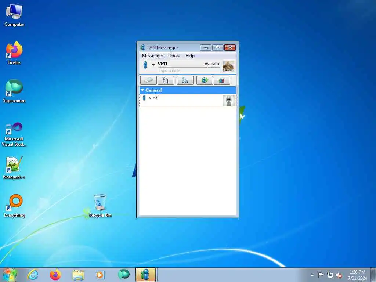Open the Windows Start menu
Image resolution: width=376 pixels, height=282 pixels.
(x=10, y=275)
